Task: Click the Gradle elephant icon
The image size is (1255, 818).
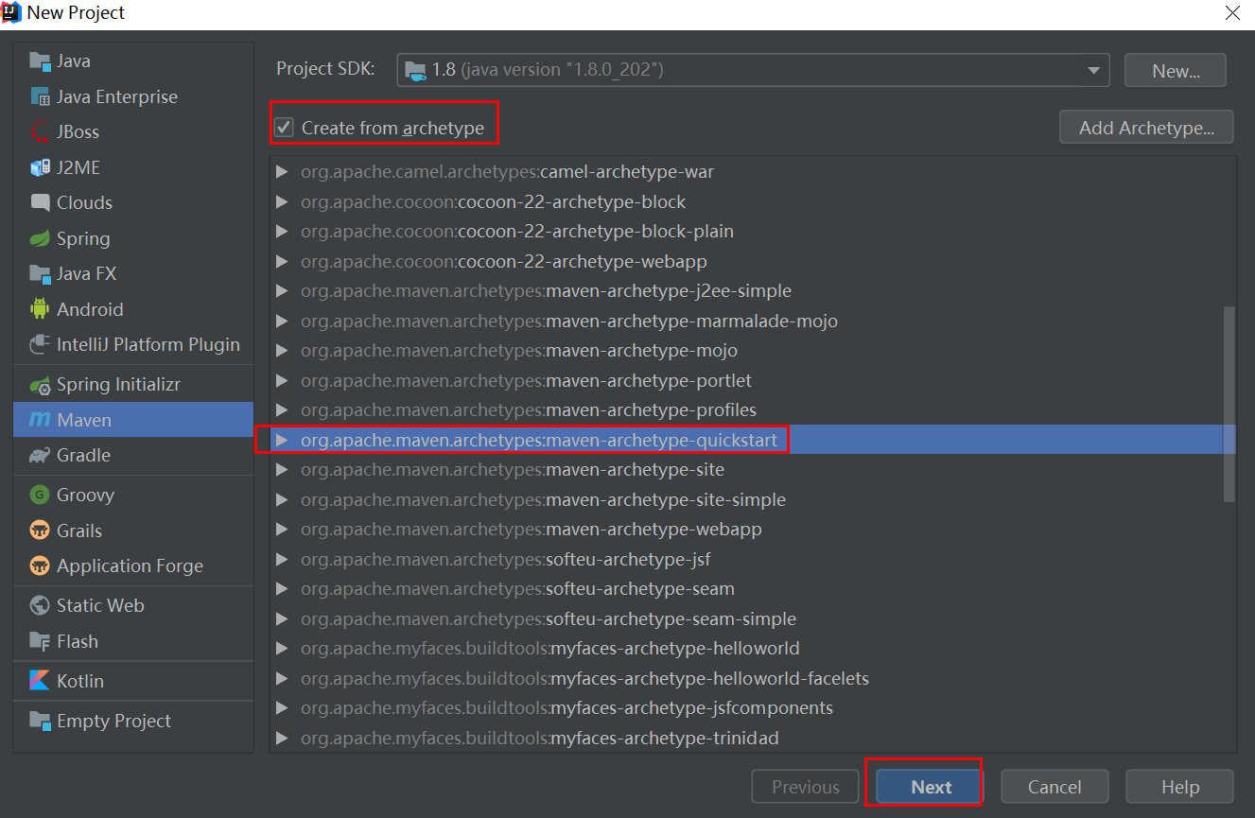Action: (x=40, y=455)
